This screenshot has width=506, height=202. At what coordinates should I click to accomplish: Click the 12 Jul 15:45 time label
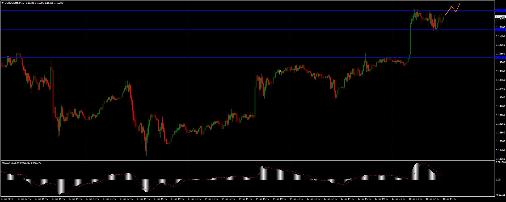pos(58,199)
